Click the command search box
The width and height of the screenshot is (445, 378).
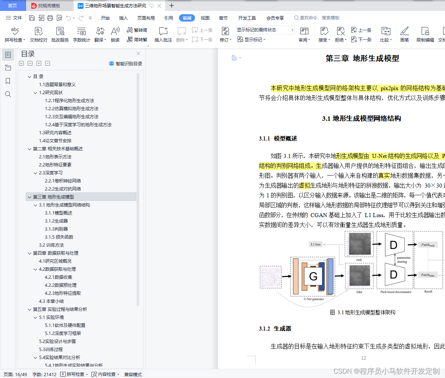point(317,18)
